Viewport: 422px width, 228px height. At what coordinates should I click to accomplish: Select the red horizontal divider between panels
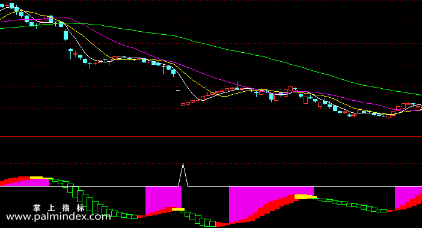point(211,137)
